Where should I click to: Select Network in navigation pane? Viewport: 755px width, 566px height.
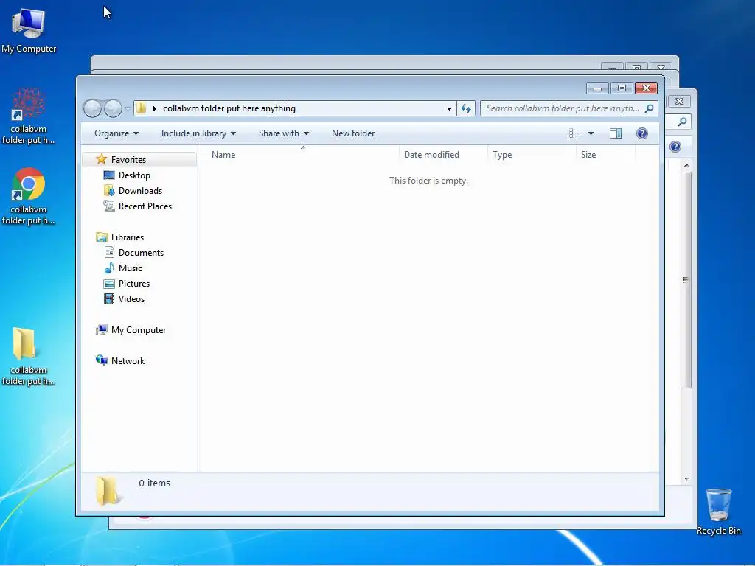pos(128,361)
